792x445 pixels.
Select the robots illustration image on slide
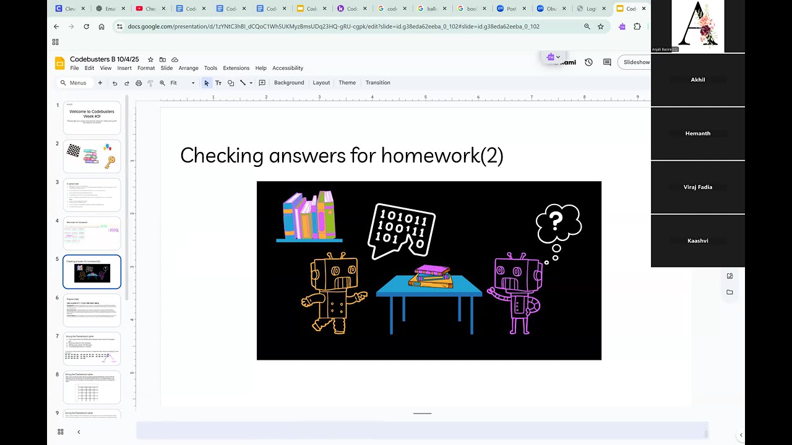pyautogui.click(x=429, y=271)
